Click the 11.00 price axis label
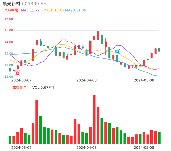 click(x=9, y=77)
